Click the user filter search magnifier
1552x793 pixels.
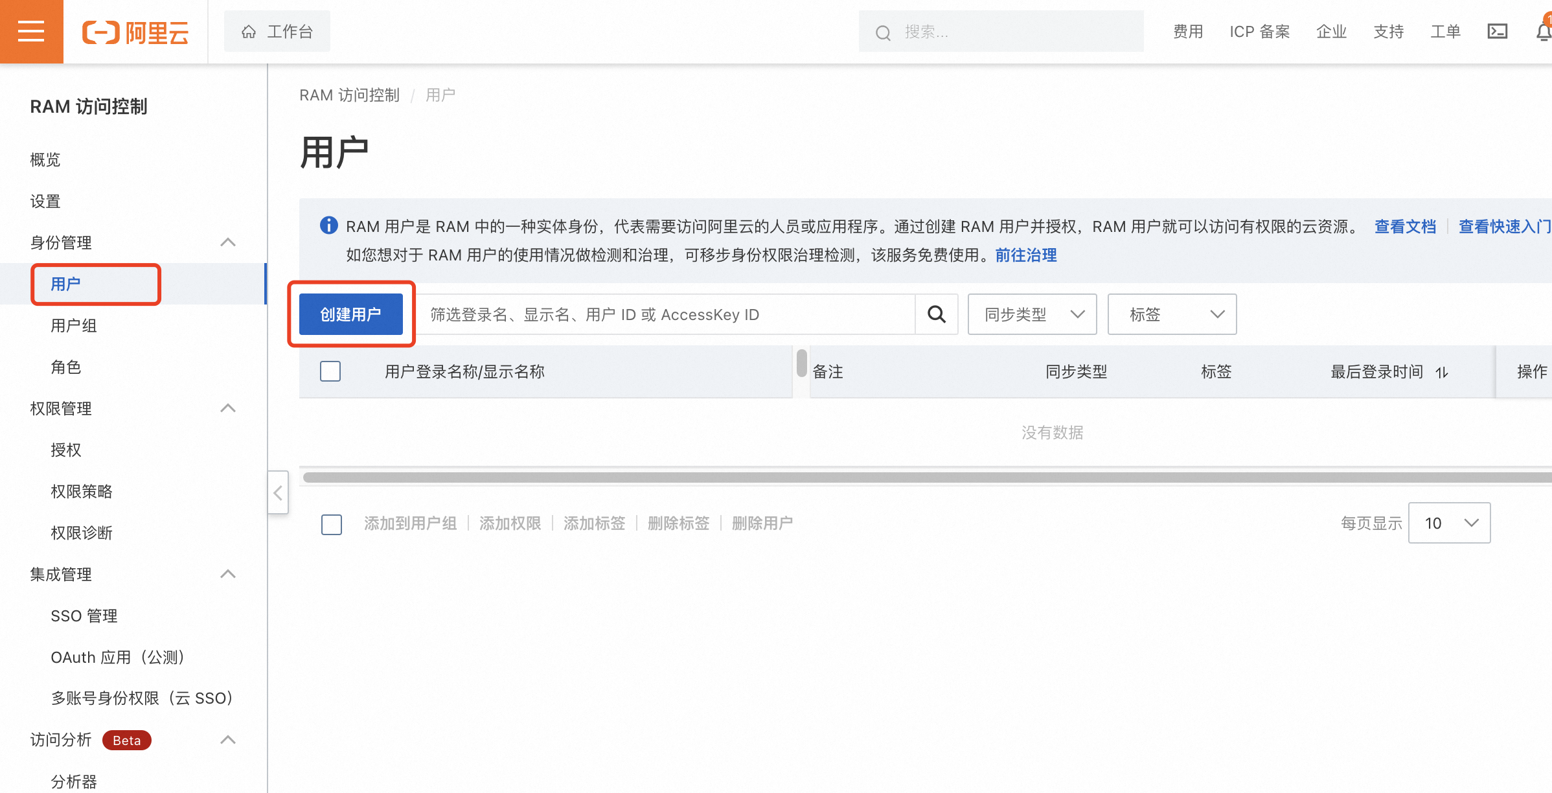tap(936, 314)
